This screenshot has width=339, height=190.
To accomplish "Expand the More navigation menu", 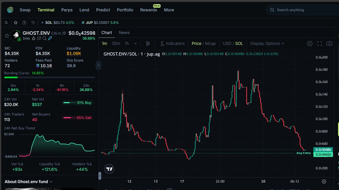I will tap(169, 10).
